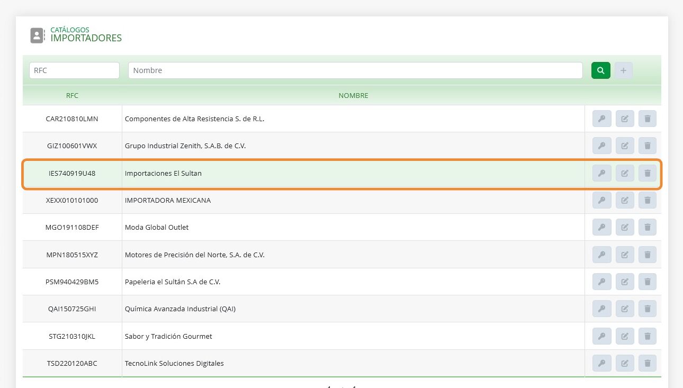This screenshot has height=388, width=683.
Task: Edit IMPORTADORA MEXICANA importer
Action: [625, 200]
